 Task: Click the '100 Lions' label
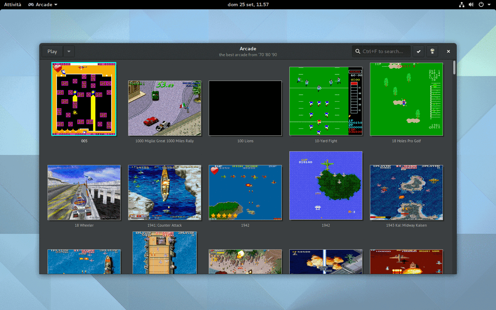pyautogui.click(x=245, y=141)
